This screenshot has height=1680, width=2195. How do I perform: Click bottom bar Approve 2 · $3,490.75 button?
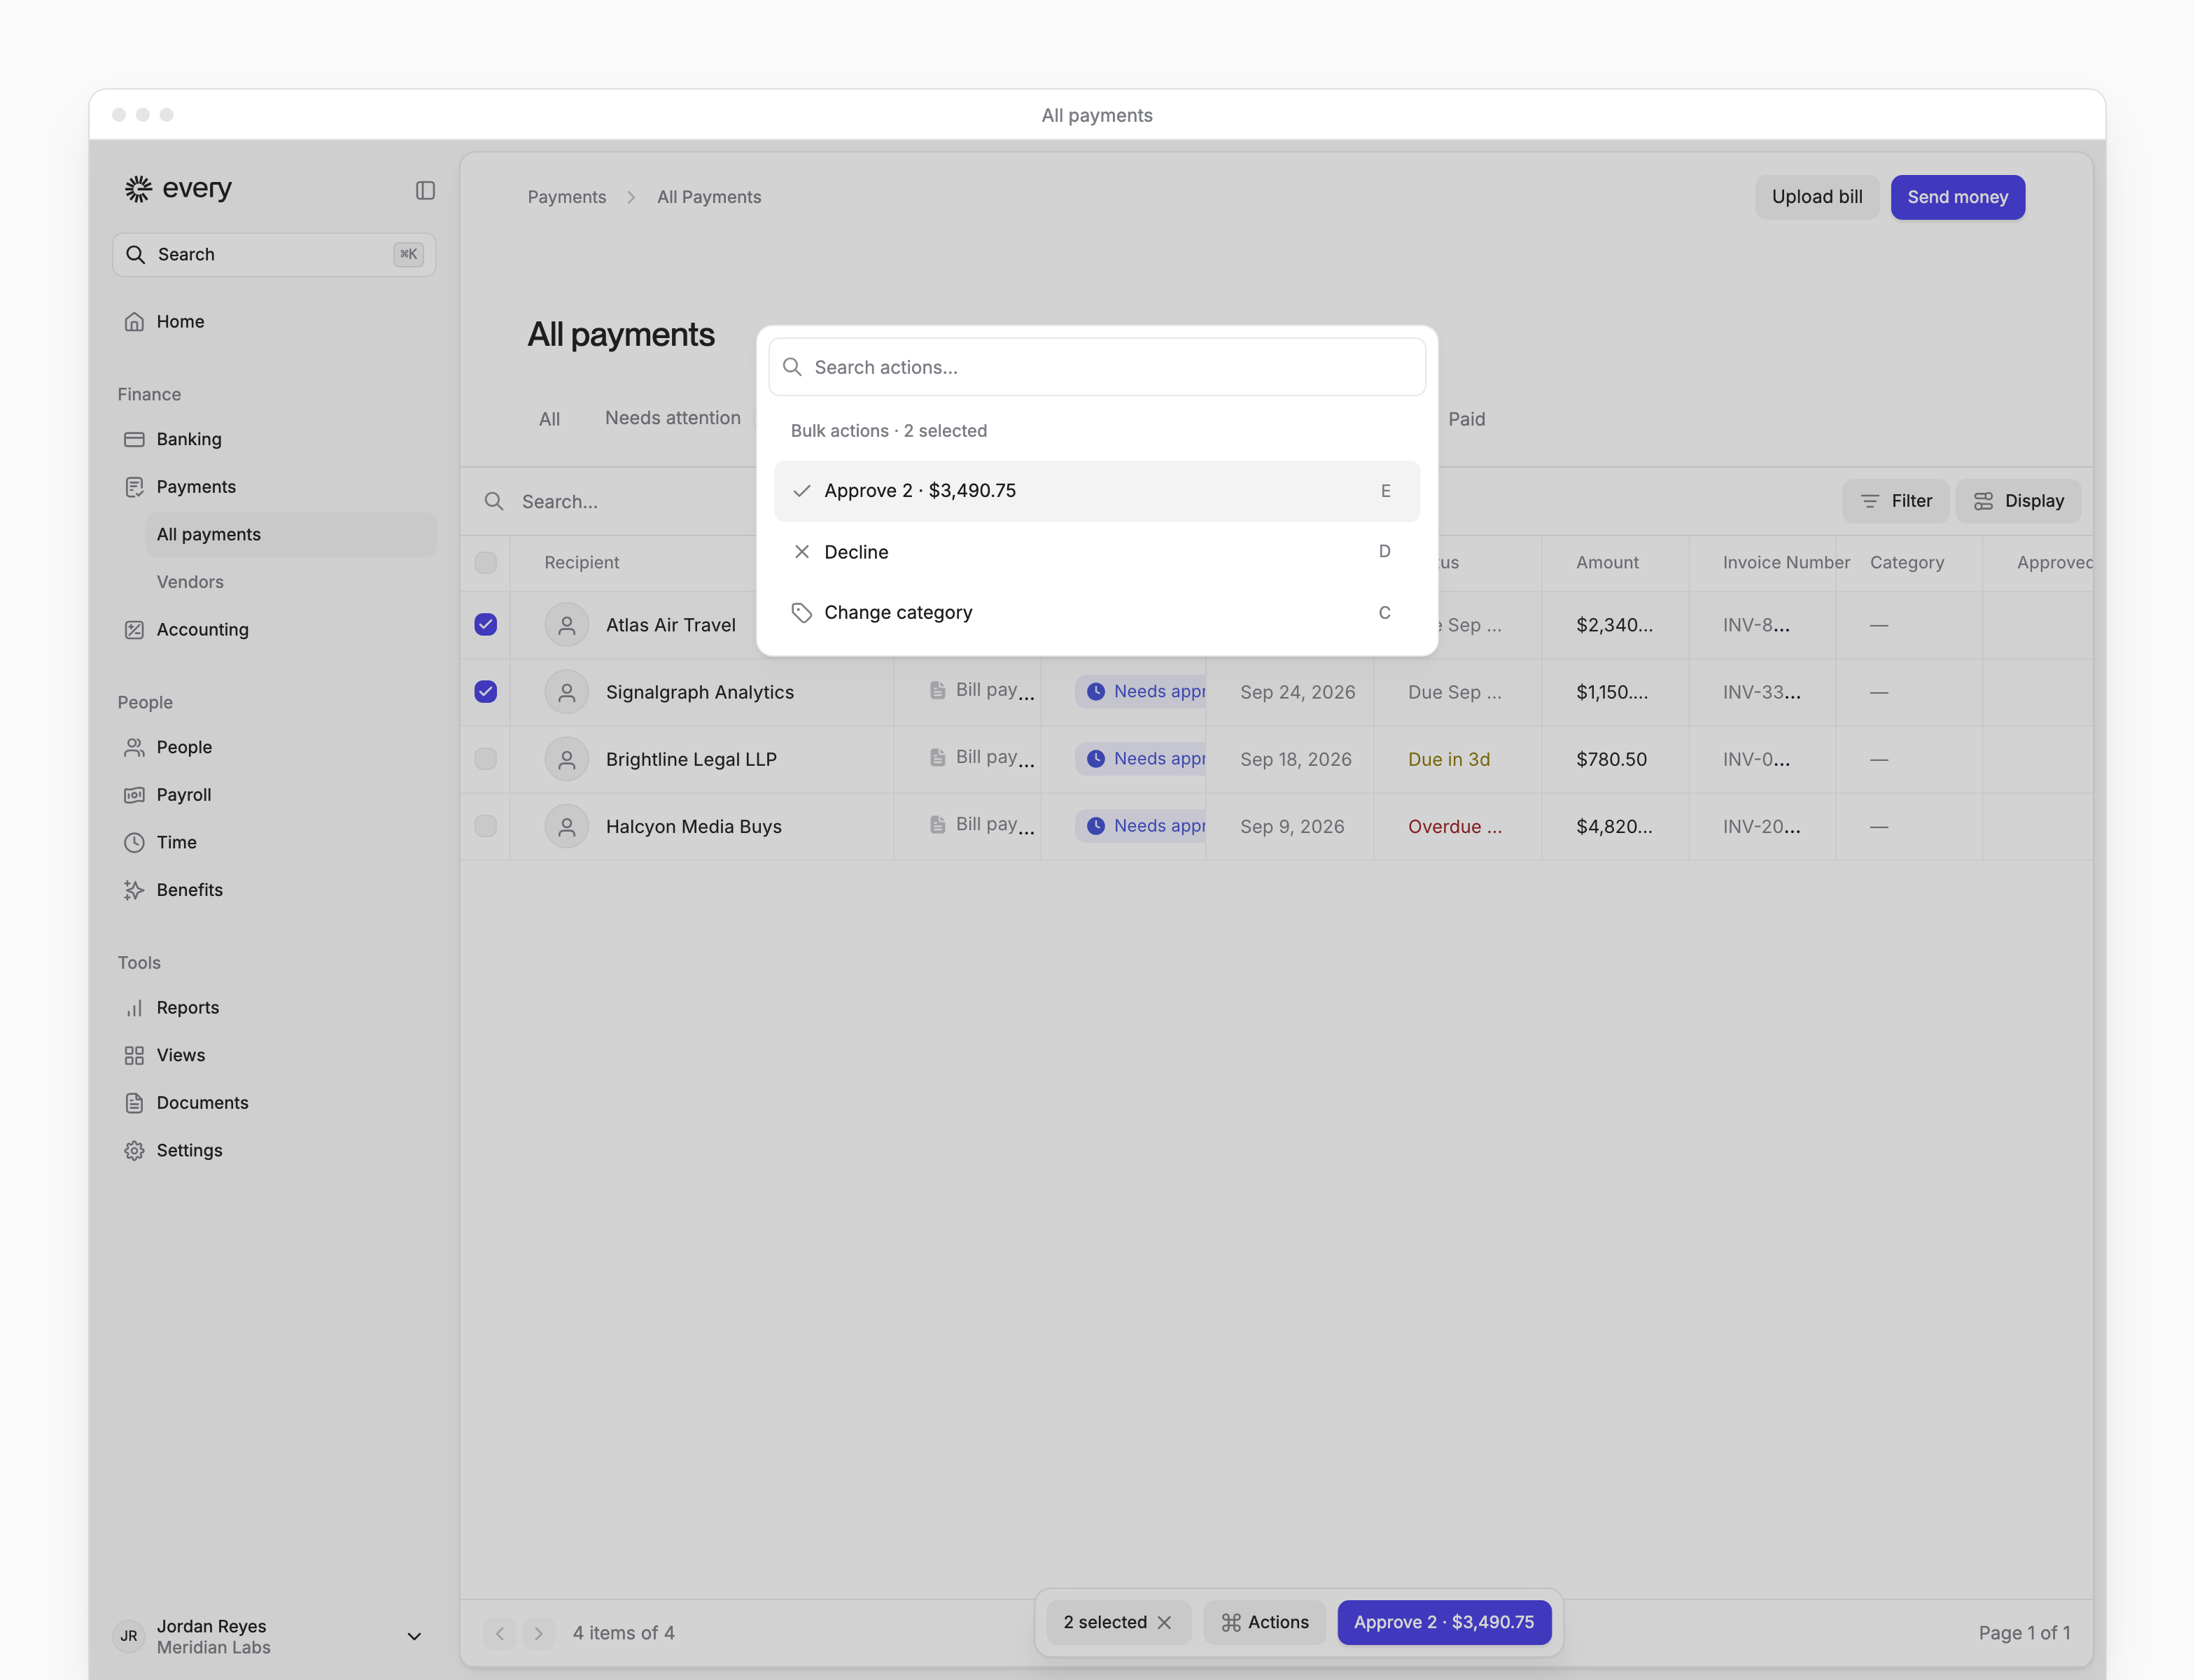(1443, 1622)
